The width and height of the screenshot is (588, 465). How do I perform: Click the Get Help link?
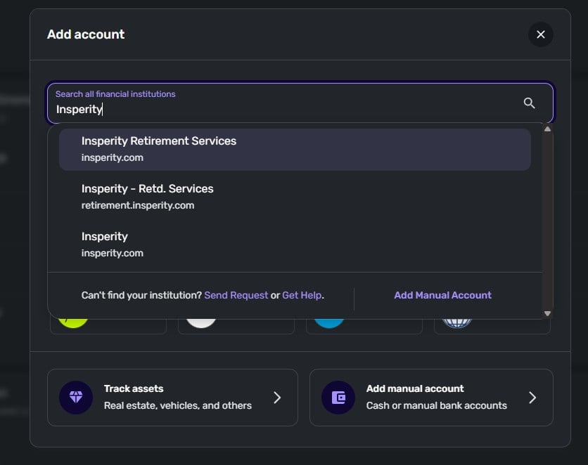pos(302,296)
